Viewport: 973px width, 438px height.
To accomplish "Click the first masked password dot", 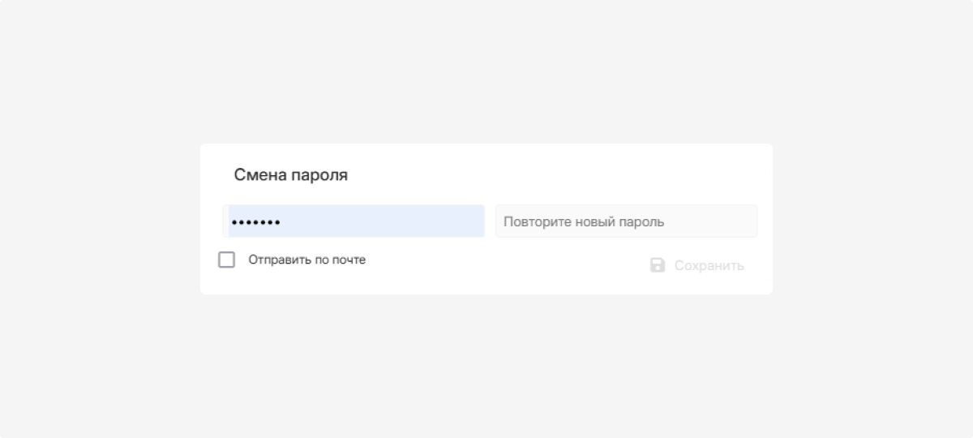I will point(234,221).
